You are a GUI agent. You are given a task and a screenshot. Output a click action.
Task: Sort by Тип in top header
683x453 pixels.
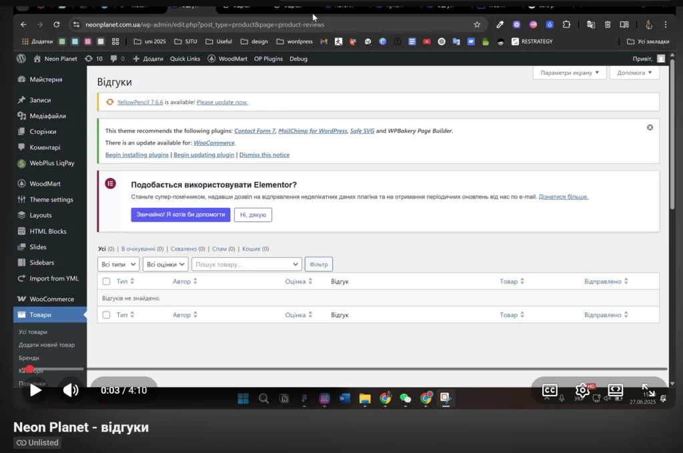click(125, 281)
